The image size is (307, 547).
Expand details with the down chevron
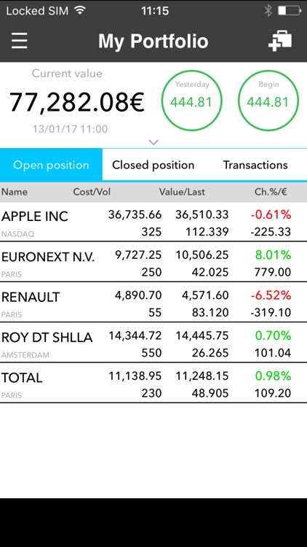point(153,142)
